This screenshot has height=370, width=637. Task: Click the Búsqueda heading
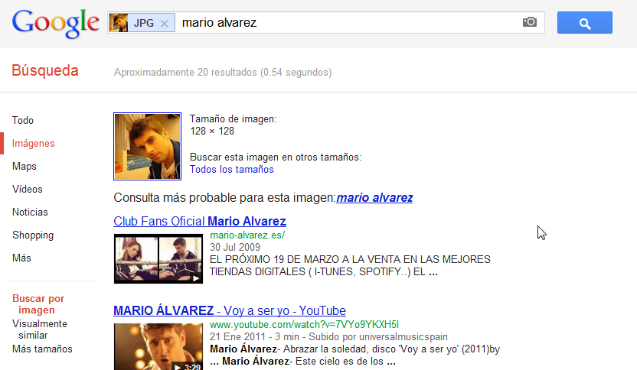45,70
